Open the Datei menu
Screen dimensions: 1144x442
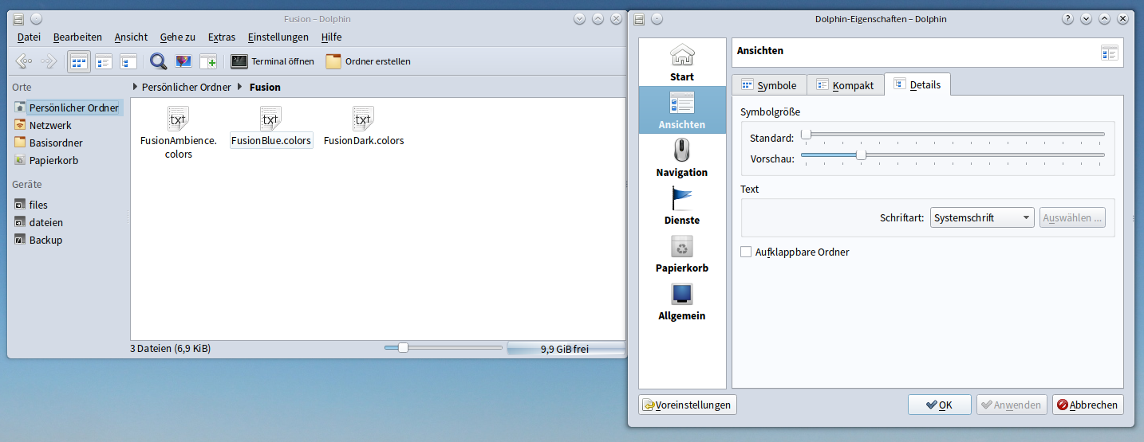click(x=29, y=37)
